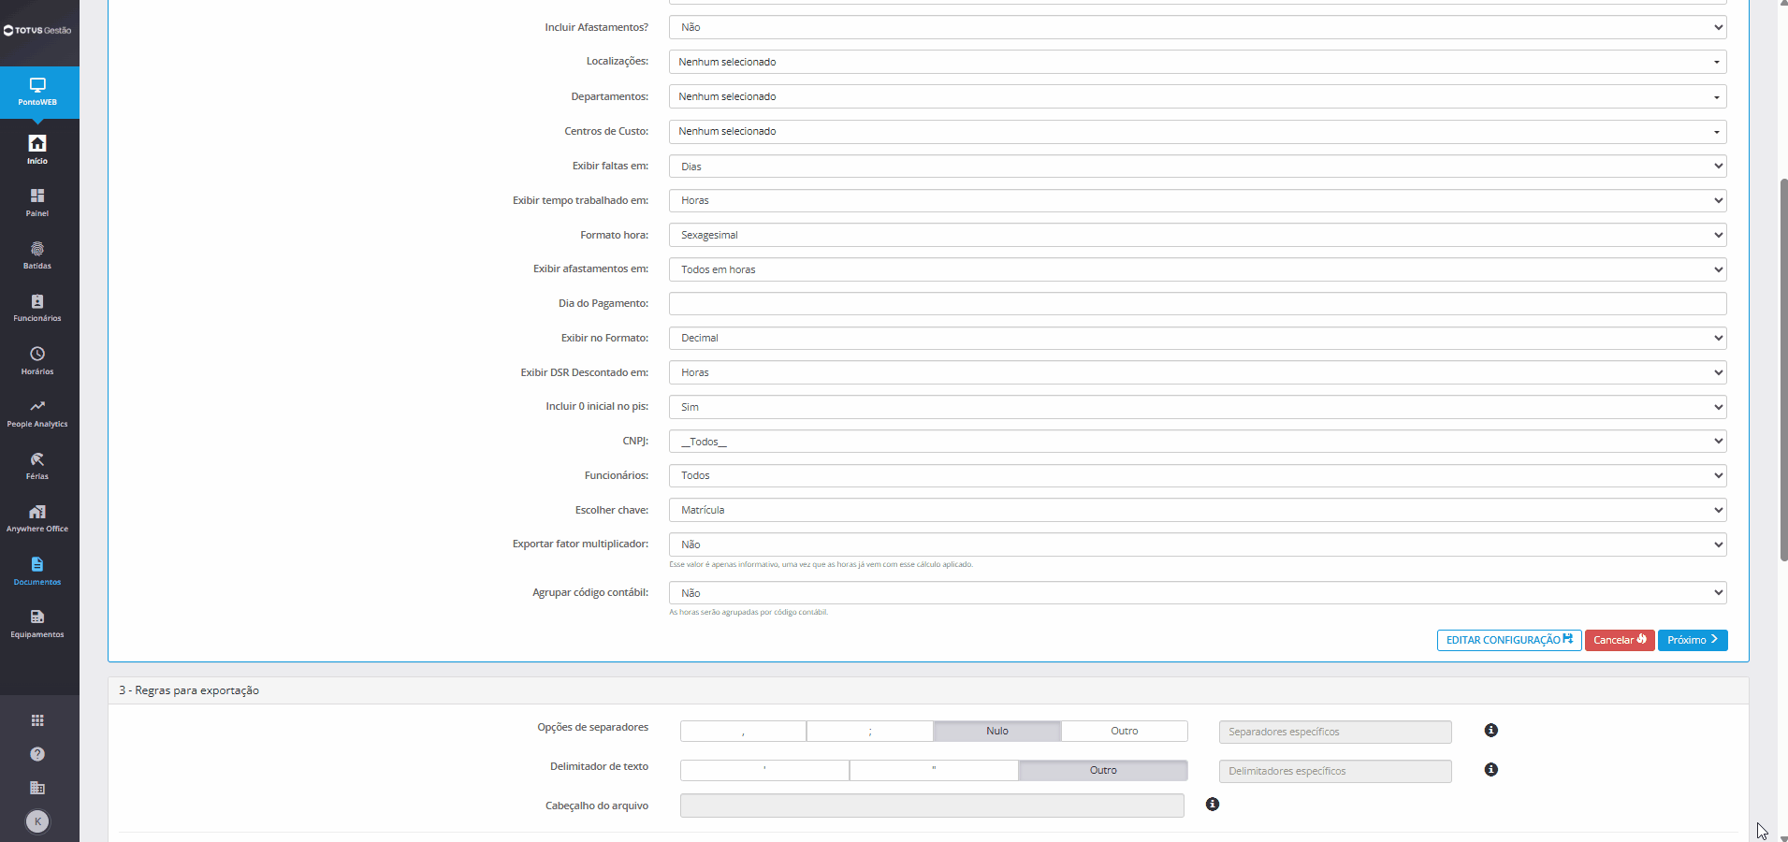The height and width of the screenshot is (842, 1788).
Task: Open user avatar K menu
Action: pos(37,821)
